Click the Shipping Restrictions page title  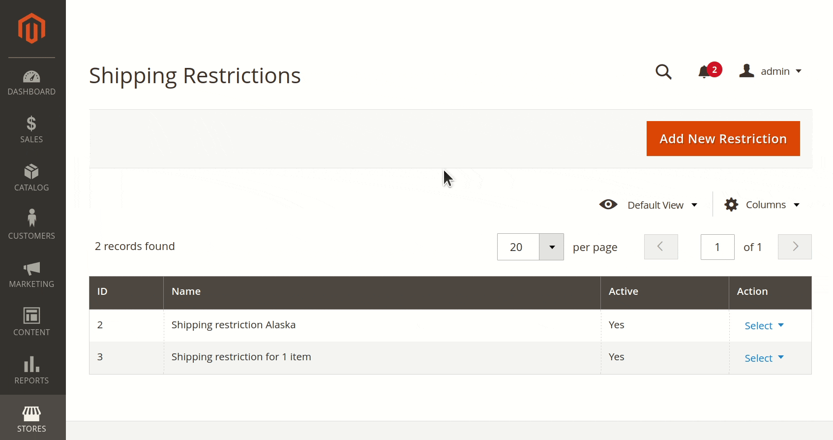point(195,76)
